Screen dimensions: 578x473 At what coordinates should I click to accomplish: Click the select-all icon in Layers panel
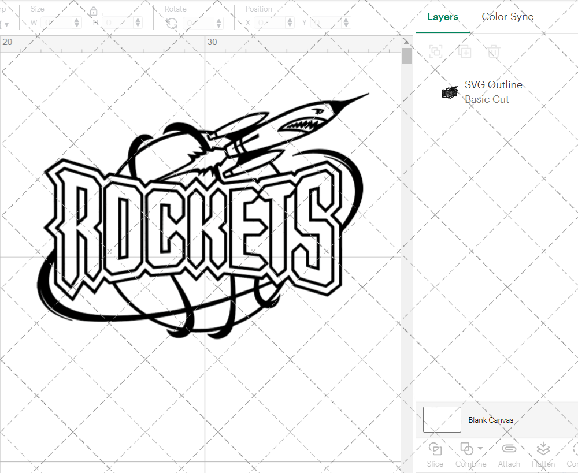point(435,51)
